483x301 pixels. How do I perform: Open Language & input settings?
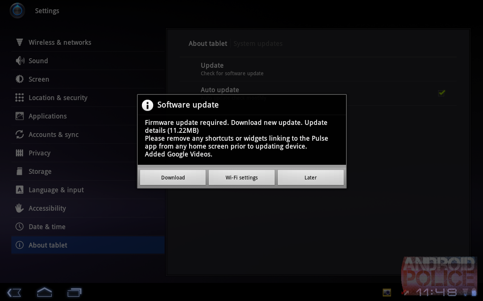coord(88,190)
